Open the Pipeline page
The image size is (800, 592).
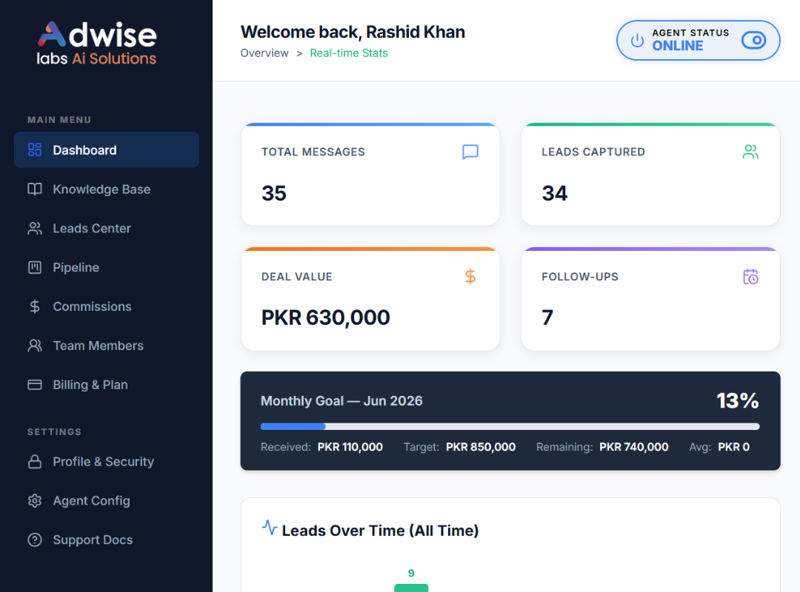coord(107,267)
